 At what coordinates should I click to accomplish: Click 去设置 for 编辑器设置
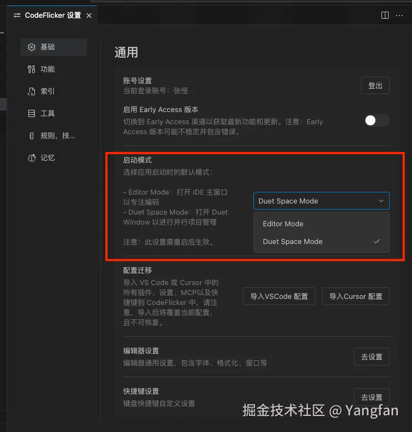372,357
